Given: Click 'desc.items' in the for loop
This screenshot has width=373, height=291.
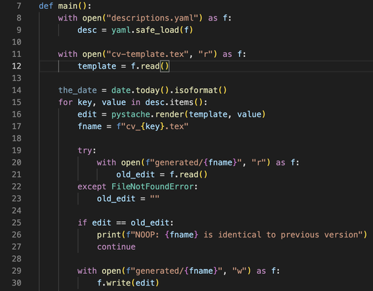Looking at the screenshot, I should [169, 102].
